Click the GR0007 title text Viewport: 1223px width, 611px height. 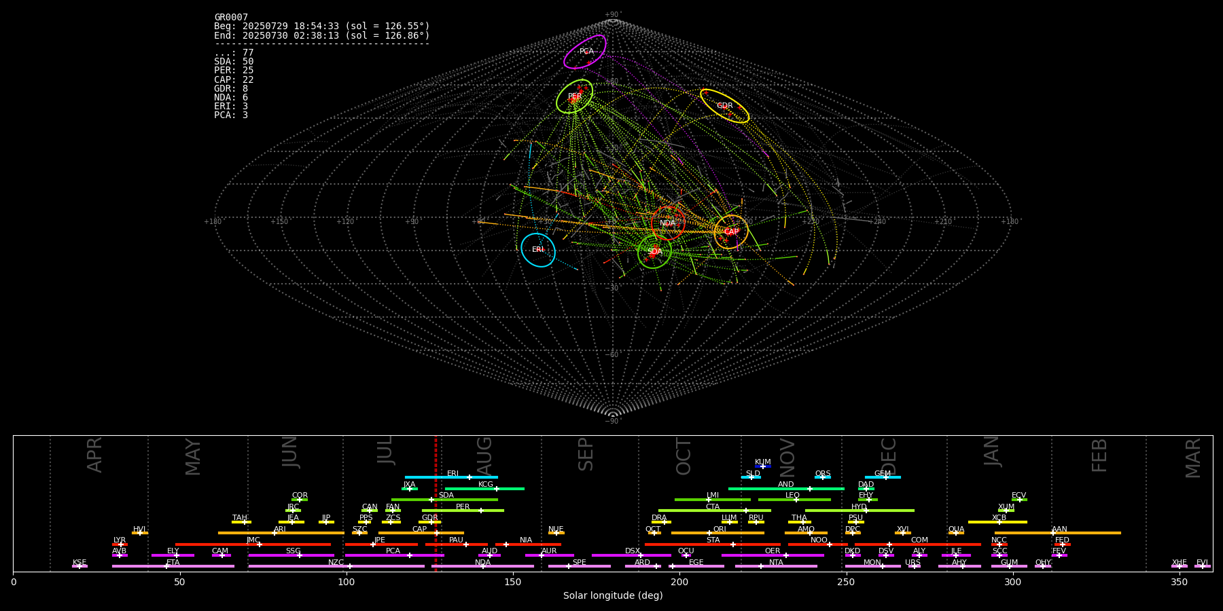pos(231,18)
